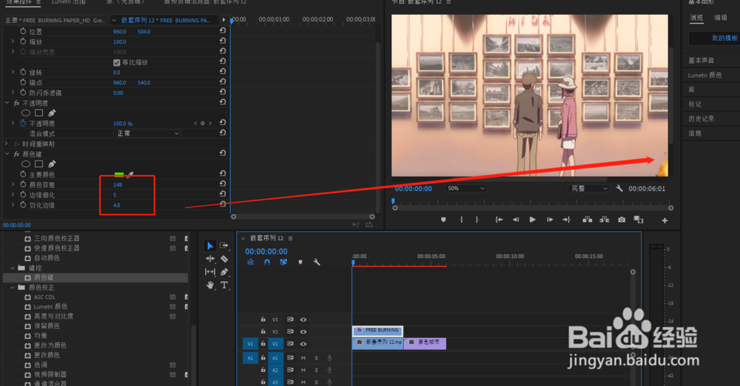
Task: Add marker in Program Monitor
Action: click(x=443, y=220)
